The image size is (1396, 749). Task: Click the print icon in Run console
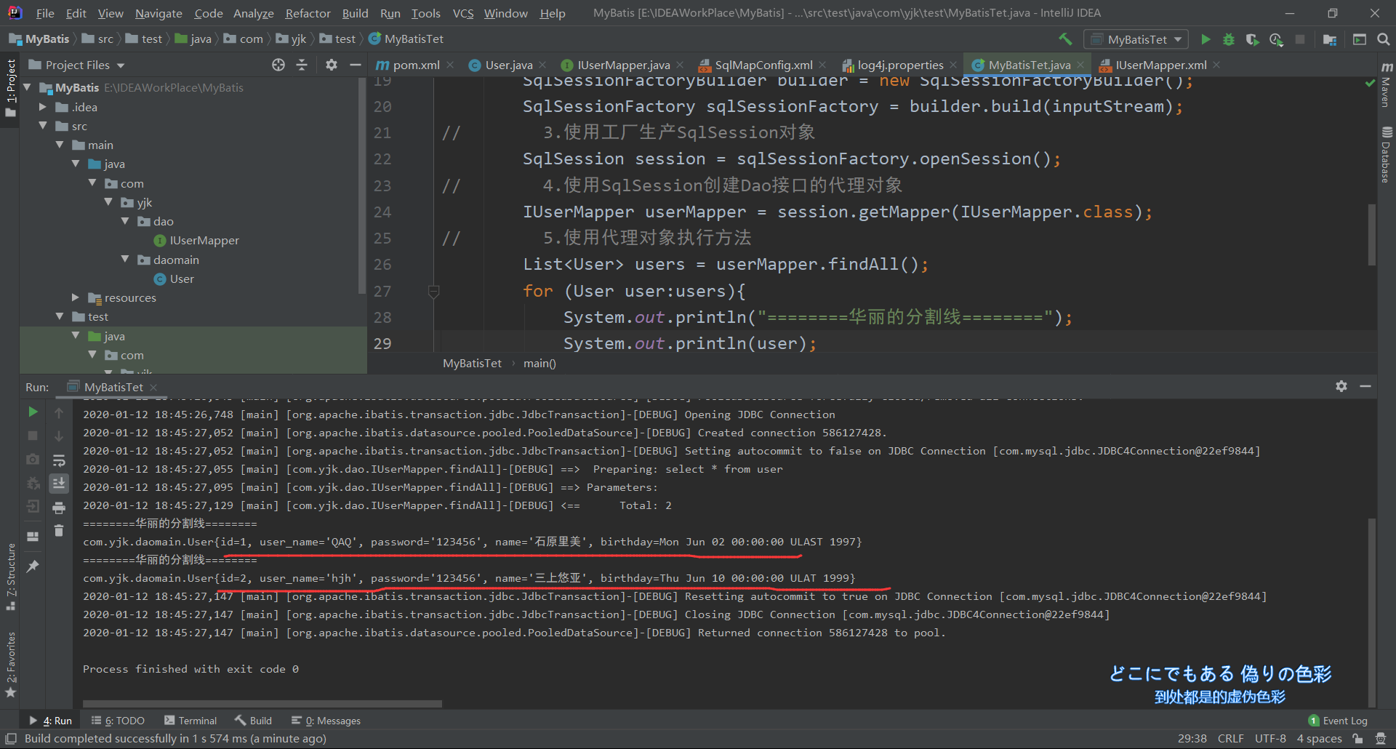click(59, 508)
